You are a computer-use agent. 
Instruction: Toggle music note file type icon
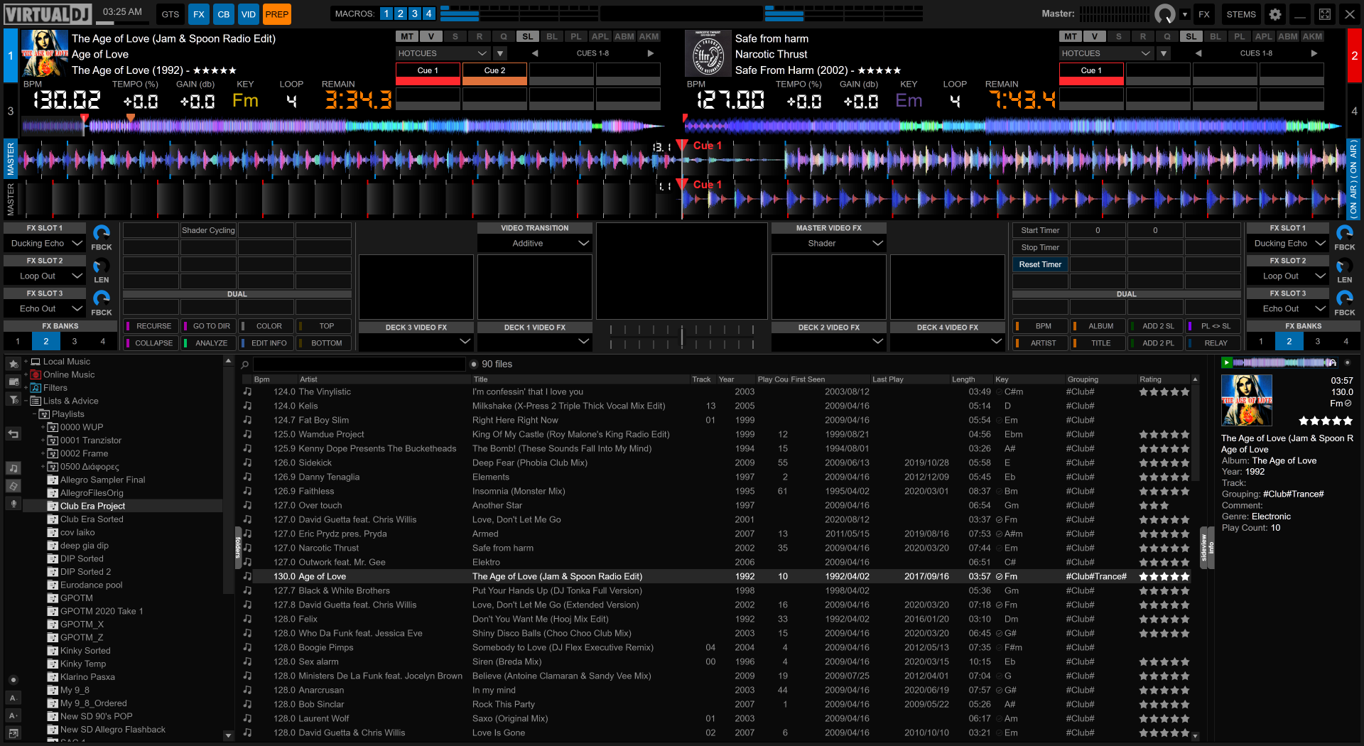(13, 468)
